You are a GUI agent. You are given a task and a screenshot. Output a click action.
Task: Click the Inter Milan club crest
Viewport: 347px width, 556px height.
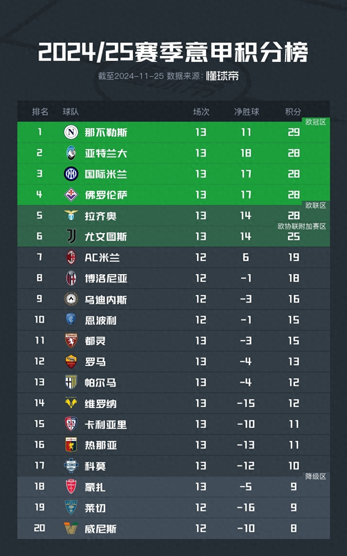point(71,174)
